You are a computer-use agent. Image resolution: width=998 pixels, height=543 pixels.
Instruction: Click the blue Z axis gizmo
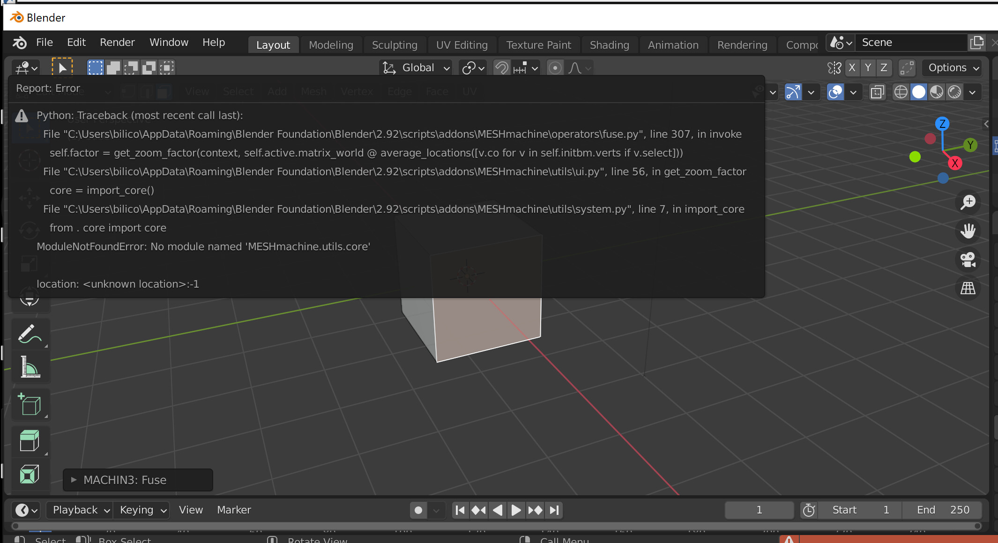tap(942, 124)
